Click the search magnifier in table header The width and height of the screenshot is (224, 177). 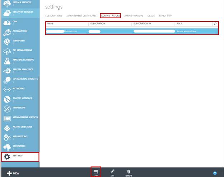(x=215, y=24)
